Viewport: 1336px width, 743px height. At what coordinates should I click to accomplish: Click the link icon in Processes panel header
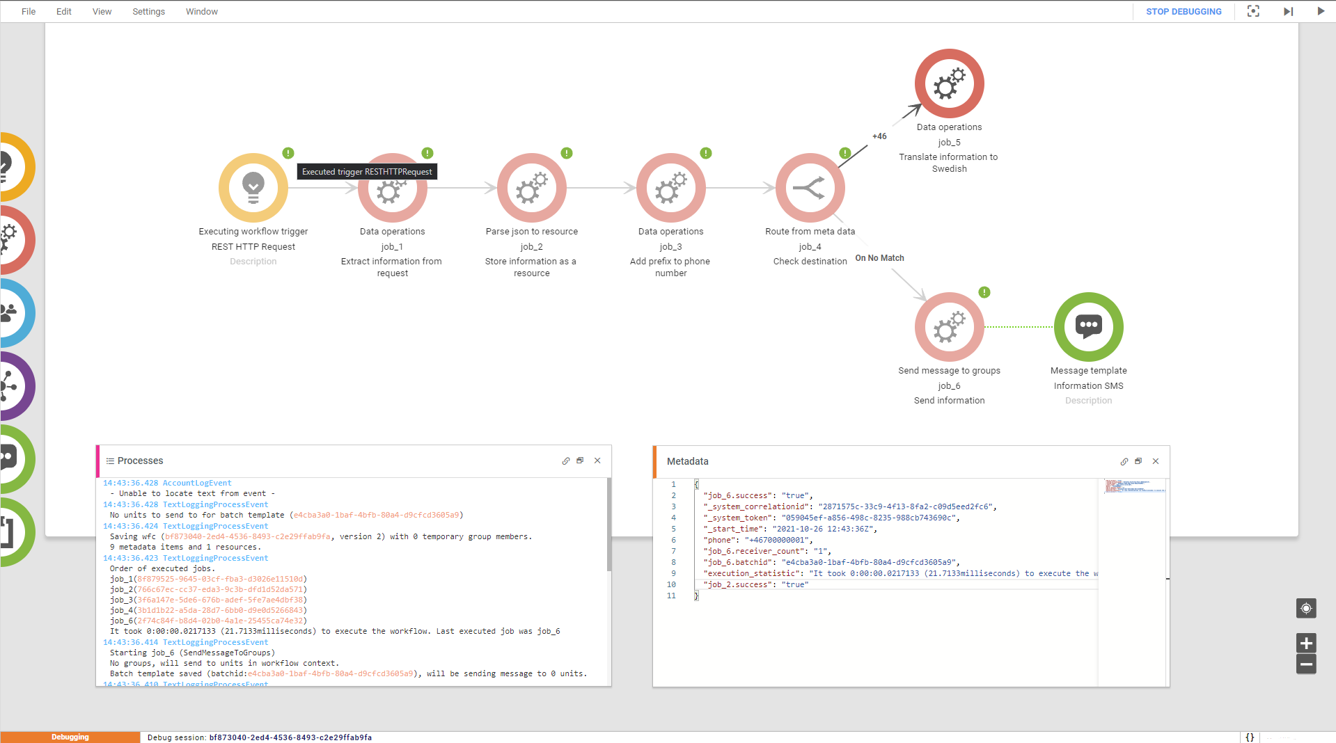click(565, 461)
